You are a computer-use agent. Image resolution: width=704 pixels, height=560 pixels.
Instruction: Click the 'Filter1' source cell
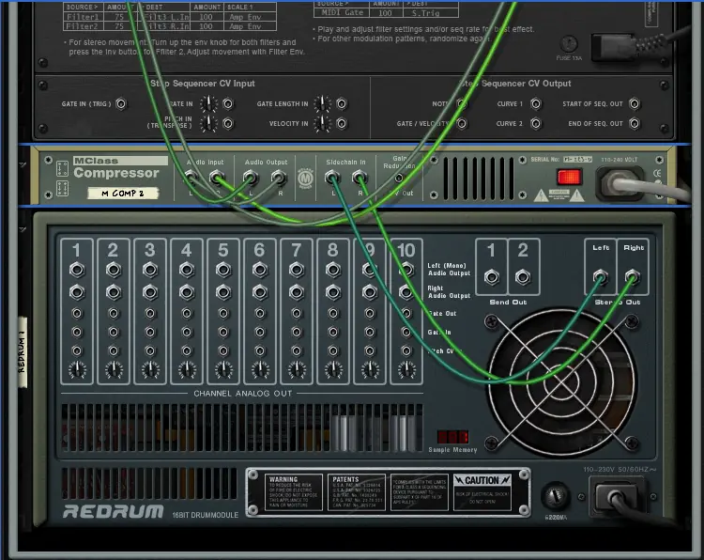[84, 17]
